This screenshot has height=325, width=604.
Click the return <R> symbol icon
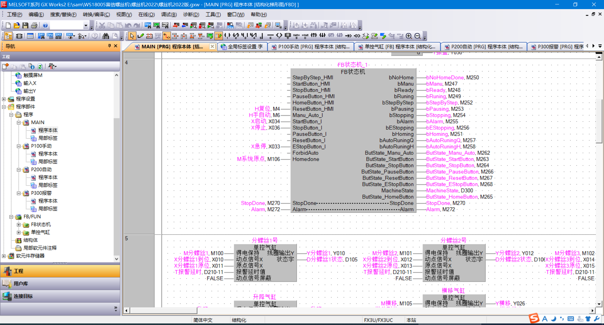coord(357,36)
